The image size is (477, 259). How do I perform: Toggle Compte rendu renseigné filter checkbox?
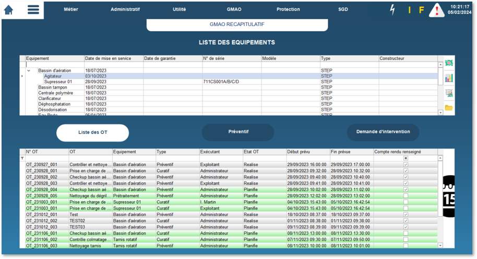click(406, 158)
